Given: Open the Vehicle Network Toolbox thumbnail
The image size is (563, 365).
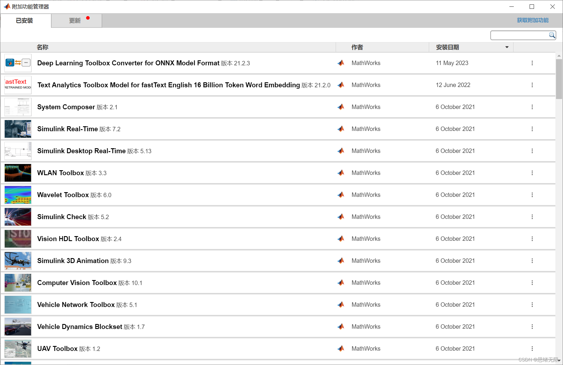Looking at the screenshot, I should click(x=18, y=305).
